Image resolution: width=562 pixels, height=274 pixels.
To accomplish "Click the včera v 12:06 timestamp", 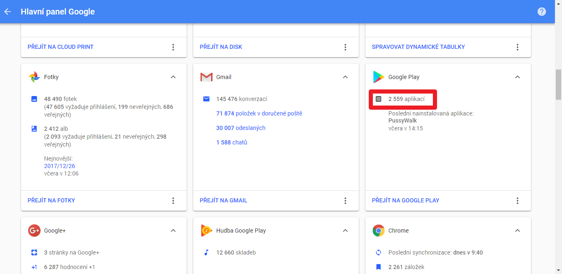I will [61, 173].
